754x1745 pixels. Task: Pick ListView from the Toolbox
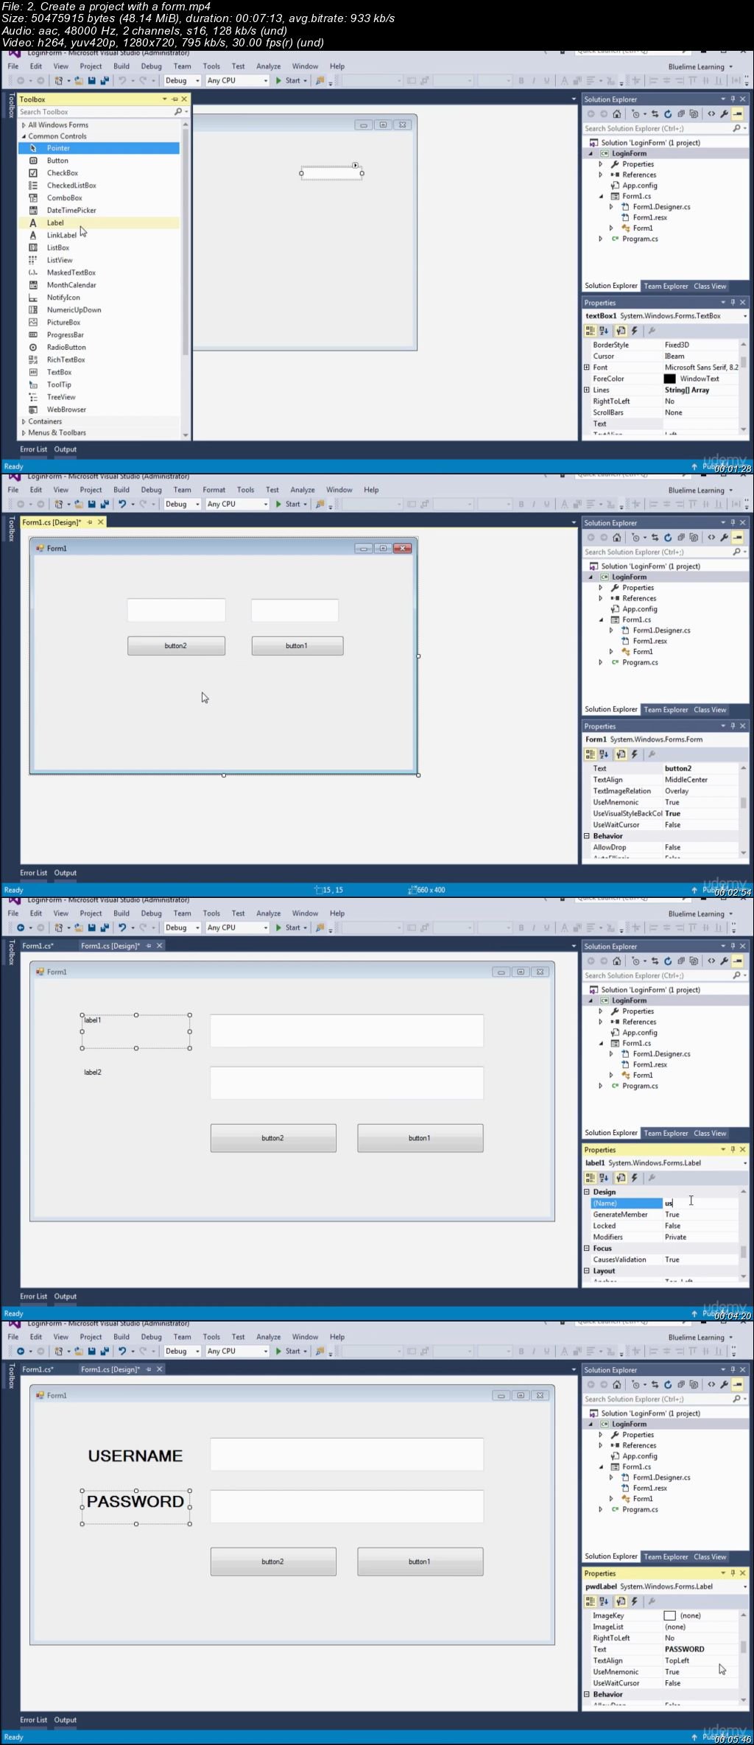click(99, 260)
